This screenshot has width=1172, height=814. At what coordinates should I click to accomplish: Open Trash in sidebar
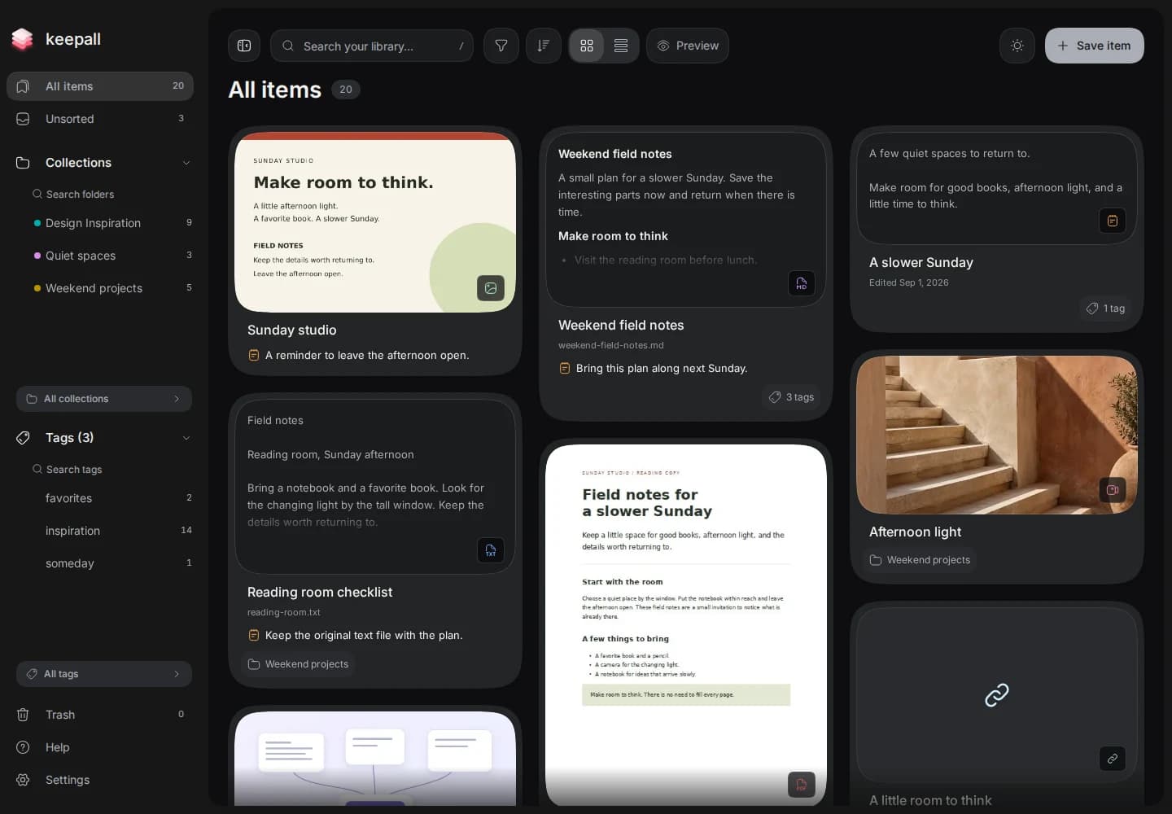click(100, 715)
